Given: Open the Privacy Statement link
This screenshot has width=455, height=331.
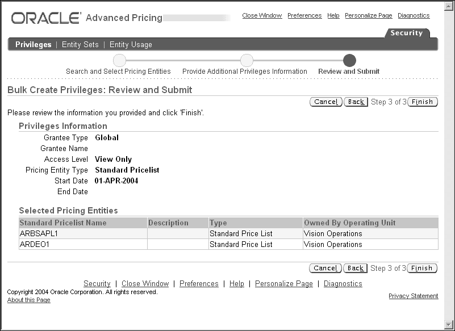Looking at the screenshot, I should tap(413, 296).
